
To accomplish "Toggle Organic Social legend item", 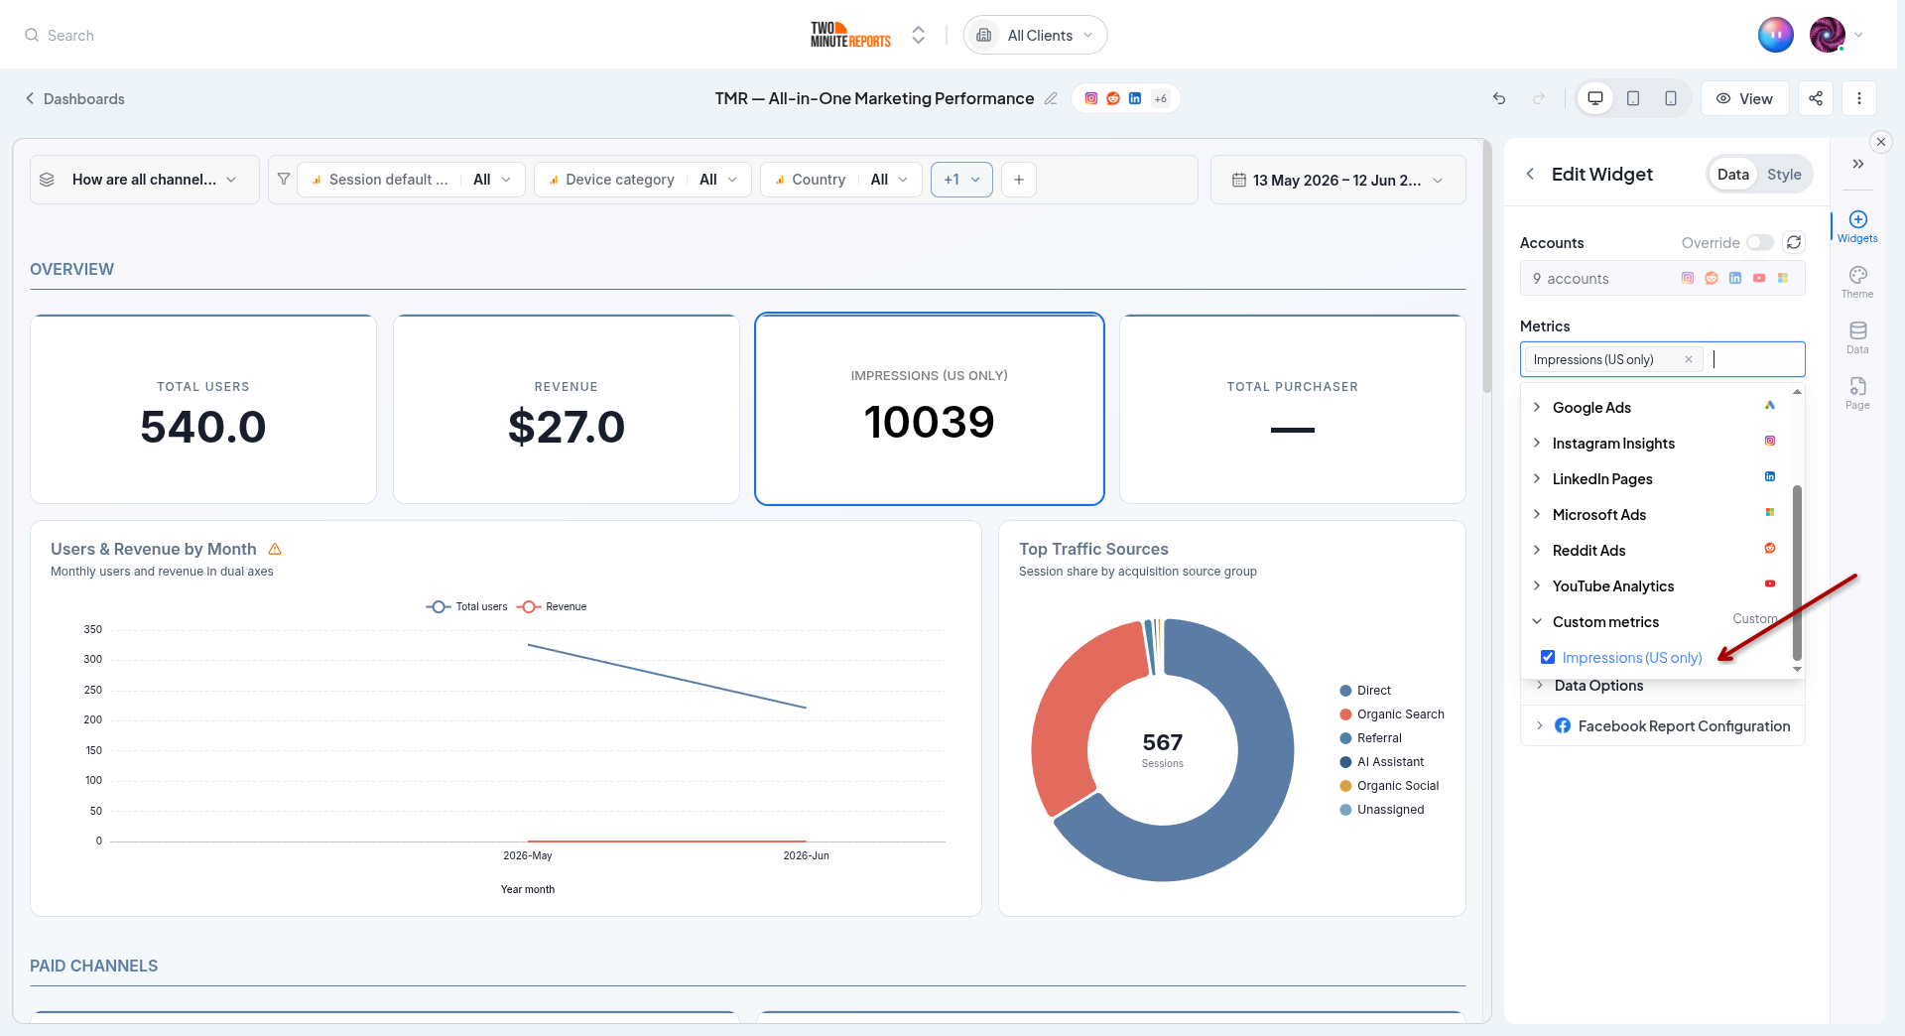I will (x=1389, y=786).
